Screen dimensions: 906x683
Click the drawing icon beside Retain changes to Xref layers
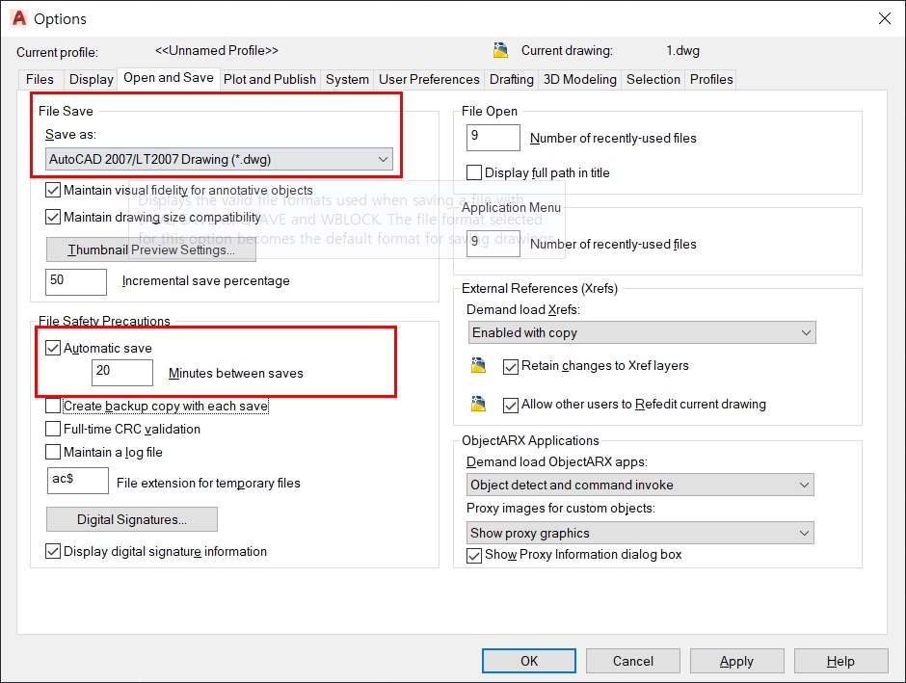pyautogui.click(x=478, y=365)
